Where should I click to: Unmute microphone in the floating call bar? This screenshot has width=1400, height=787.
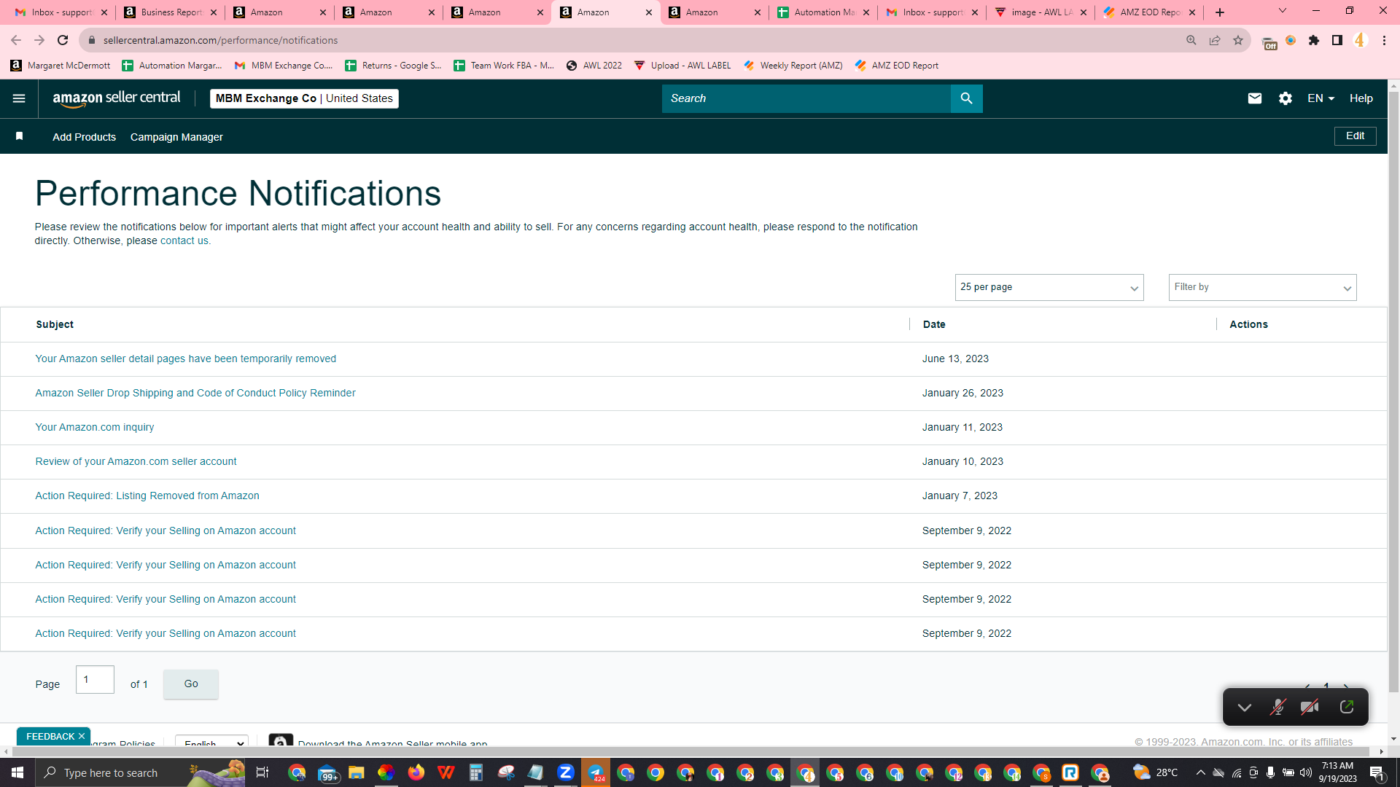click(x=1277, y=707)
